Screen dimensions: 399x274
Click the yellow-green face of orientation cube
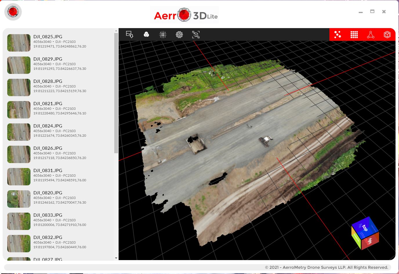click(356, 237)
